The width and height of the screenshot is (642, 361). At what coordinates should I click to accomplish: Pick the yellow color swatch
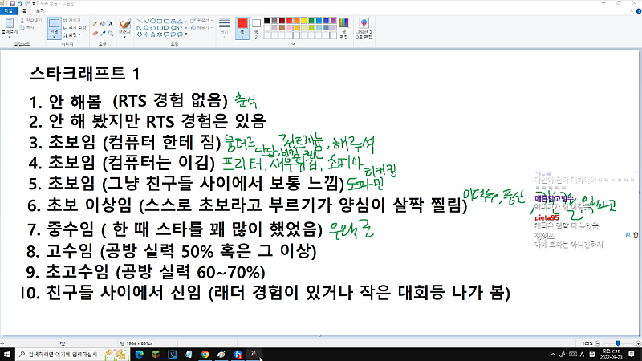304,21
